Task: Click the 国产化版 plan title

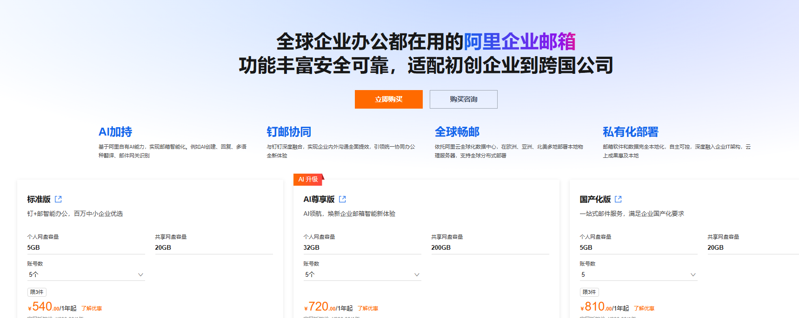Action: (x=595, y=199)
